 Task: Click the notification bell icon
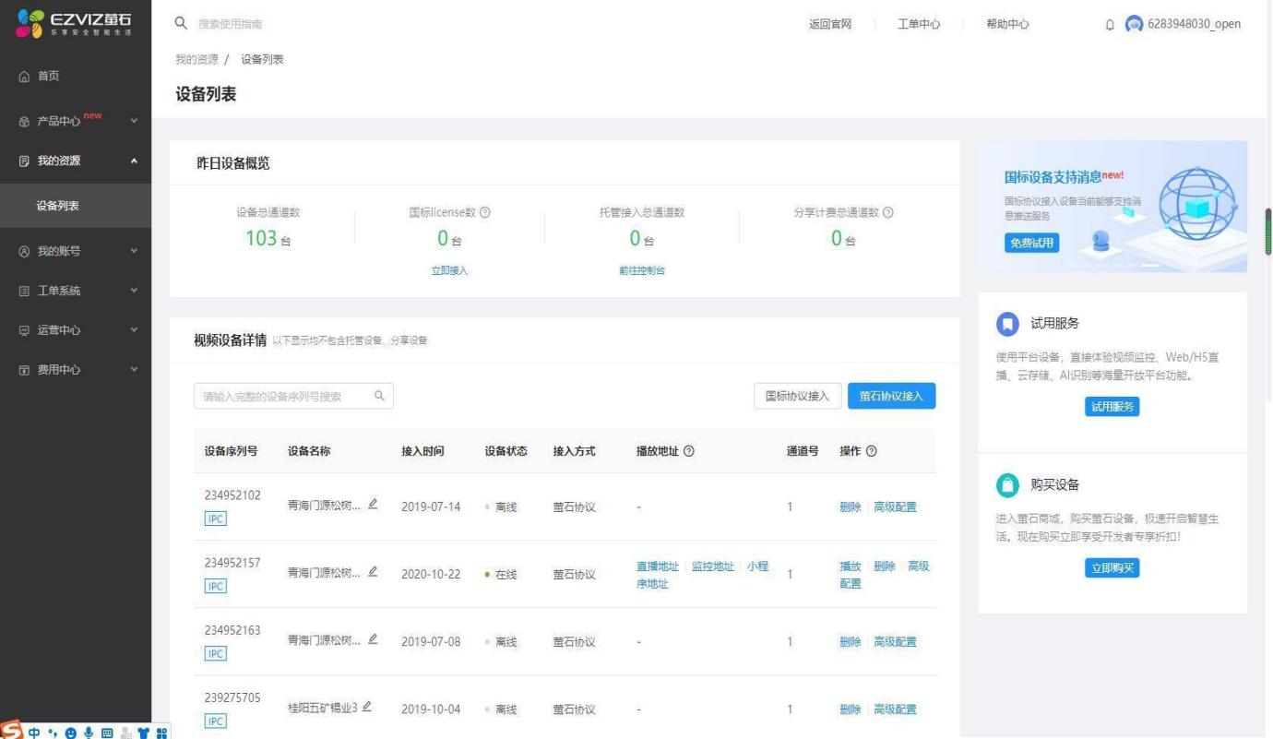[1110, 25]
